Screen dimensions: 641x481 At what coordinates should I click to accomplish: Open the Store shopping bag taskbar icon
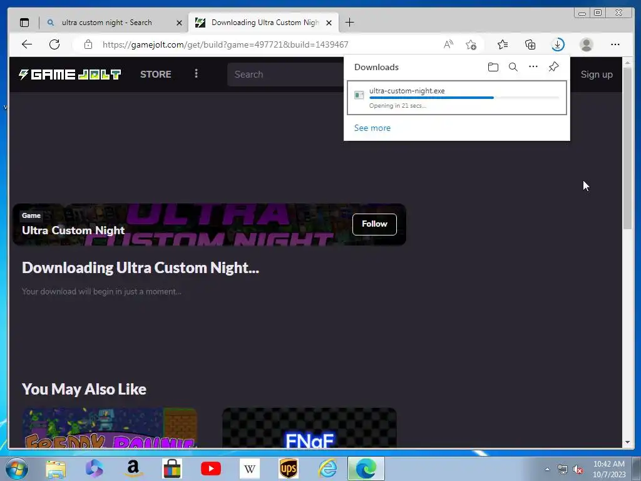pyautogui.click(x=172, y=468)
